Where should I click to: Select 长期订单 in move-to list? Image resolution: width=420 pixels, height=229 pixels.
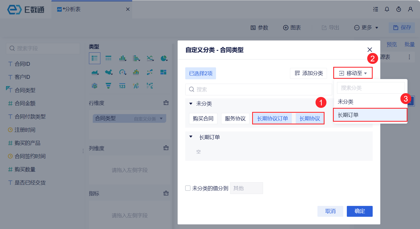tap(370, 115)
